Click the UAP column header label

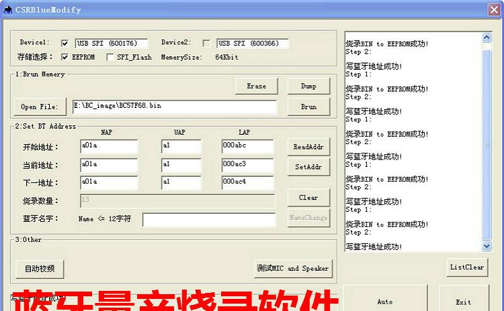point(179,132)
